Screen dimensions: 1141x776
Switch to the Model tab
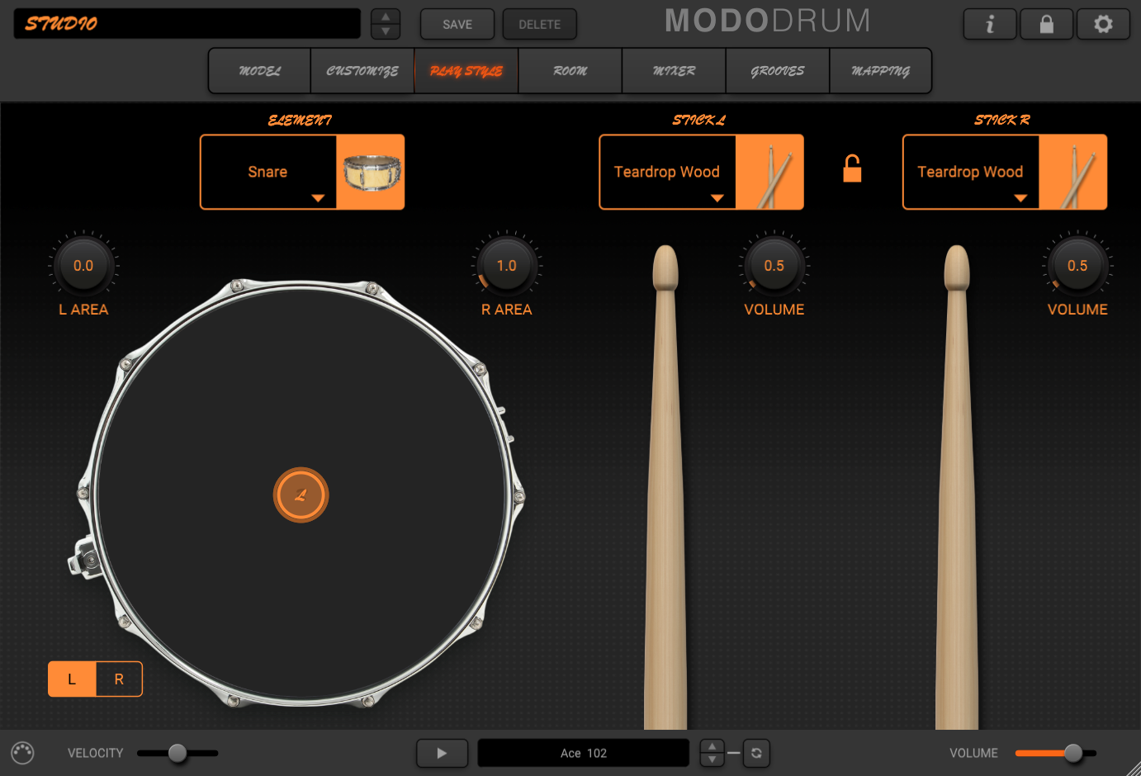point(259,71)
